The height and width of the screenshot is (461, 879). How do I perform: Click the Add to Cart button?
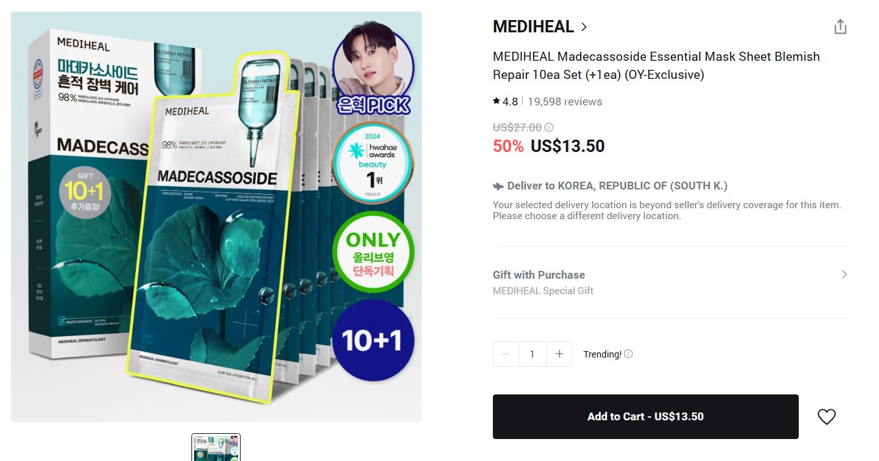645,416
